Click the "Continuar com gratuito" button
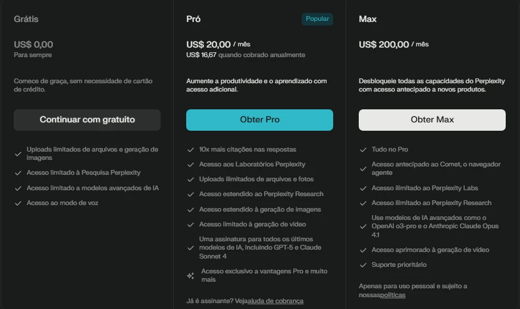The height and width of the screenshot is (309, 520). click(x=87, y=119)
